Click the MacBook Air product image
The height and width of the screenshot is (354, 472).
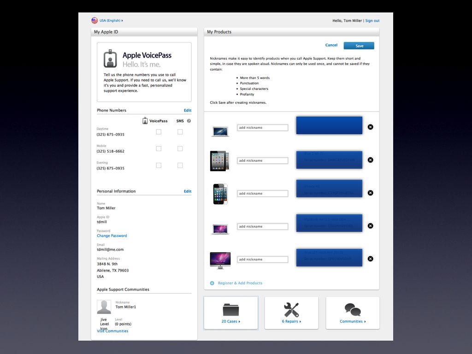(x=220, y=131)
